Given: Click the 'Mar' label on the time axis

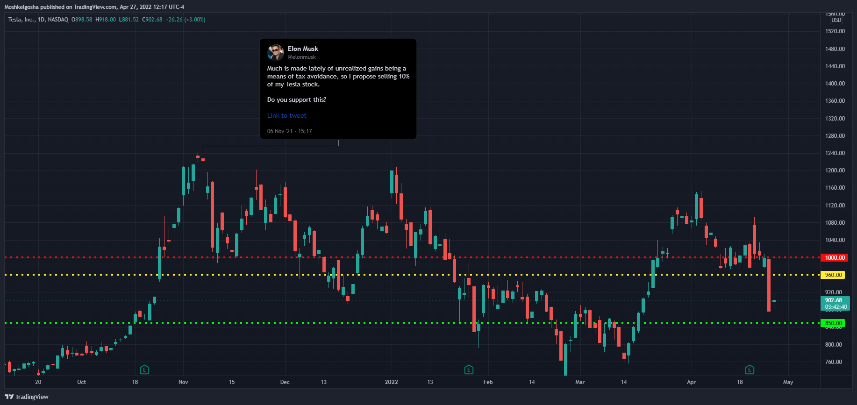Looking at the screenshot, I should point(580,382).
